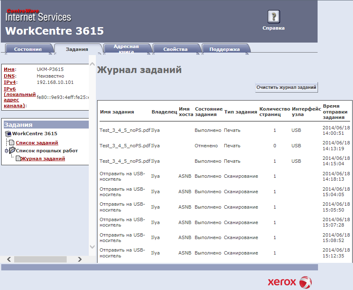Collapse the Список прошлых работ tree node
The width and height of the screenshot is (353, 290).
point(6,151)
